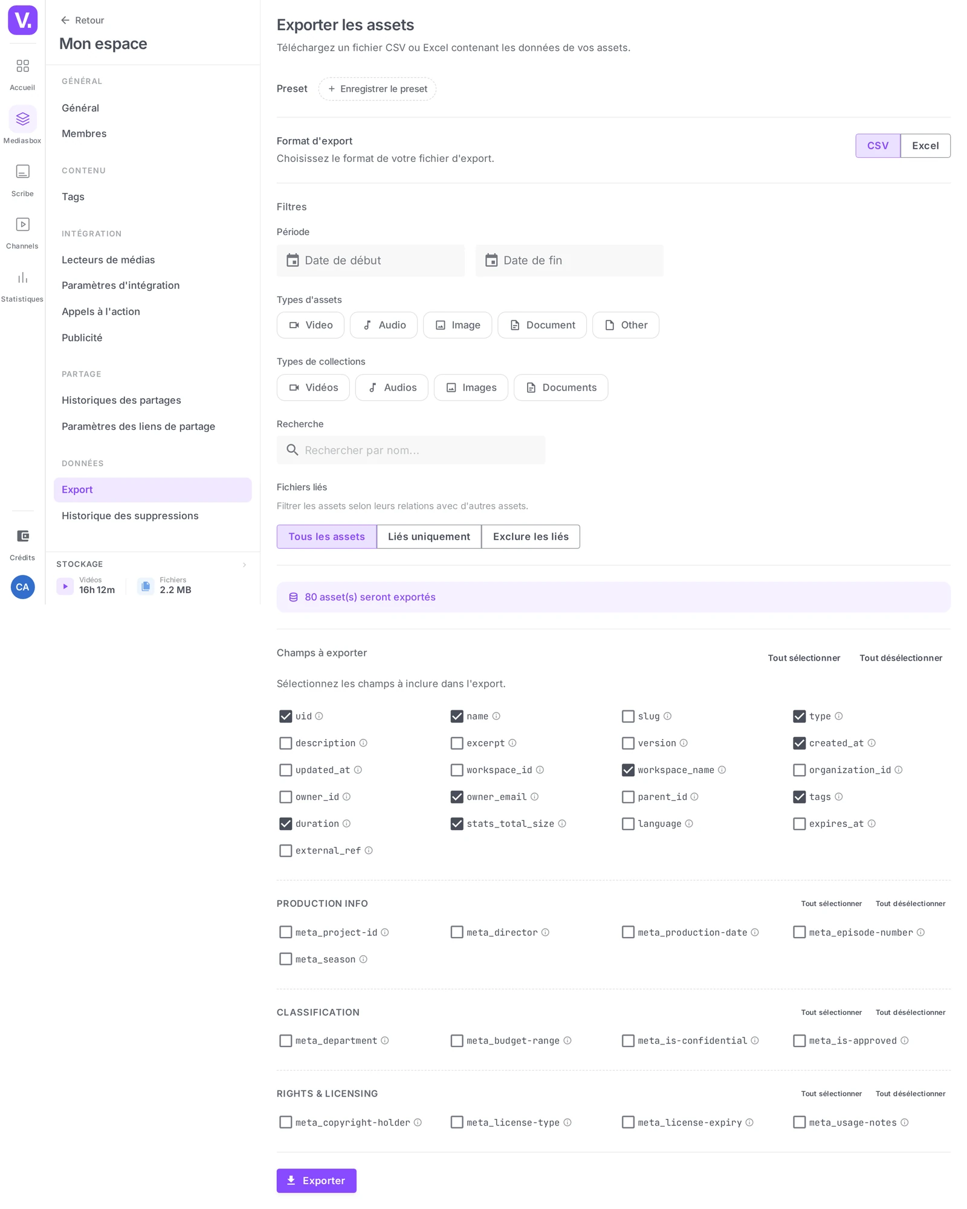Open Mediasbox from the sidebar

click(x=22, y=118)
